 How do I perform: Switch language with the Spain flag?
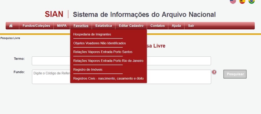point(242,1)
